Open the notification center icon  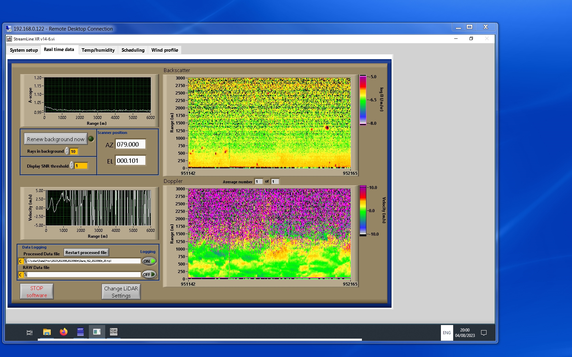483,333
